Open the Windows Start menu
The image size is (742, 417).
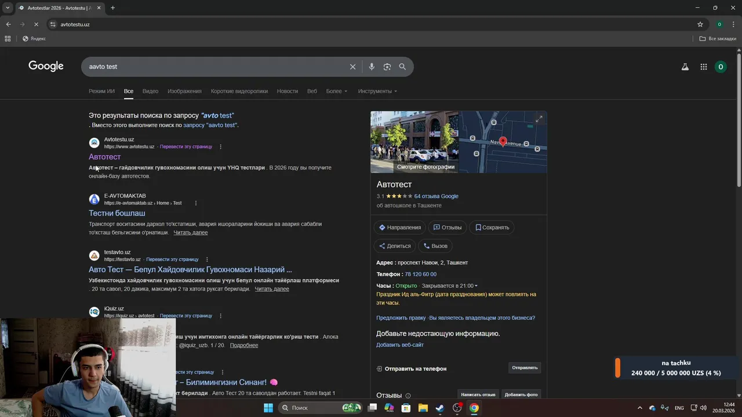coord(268,408)
